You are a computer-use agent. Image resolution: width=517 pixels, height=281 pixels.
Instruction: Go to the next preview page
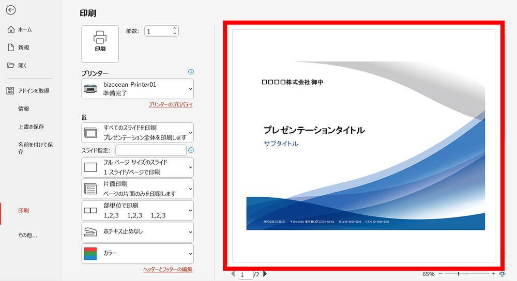265,274
